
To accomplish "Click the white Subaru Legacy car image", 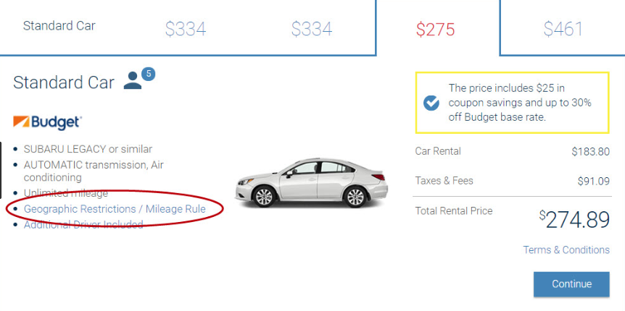I will pyautogui.click(x=311, y=182).
